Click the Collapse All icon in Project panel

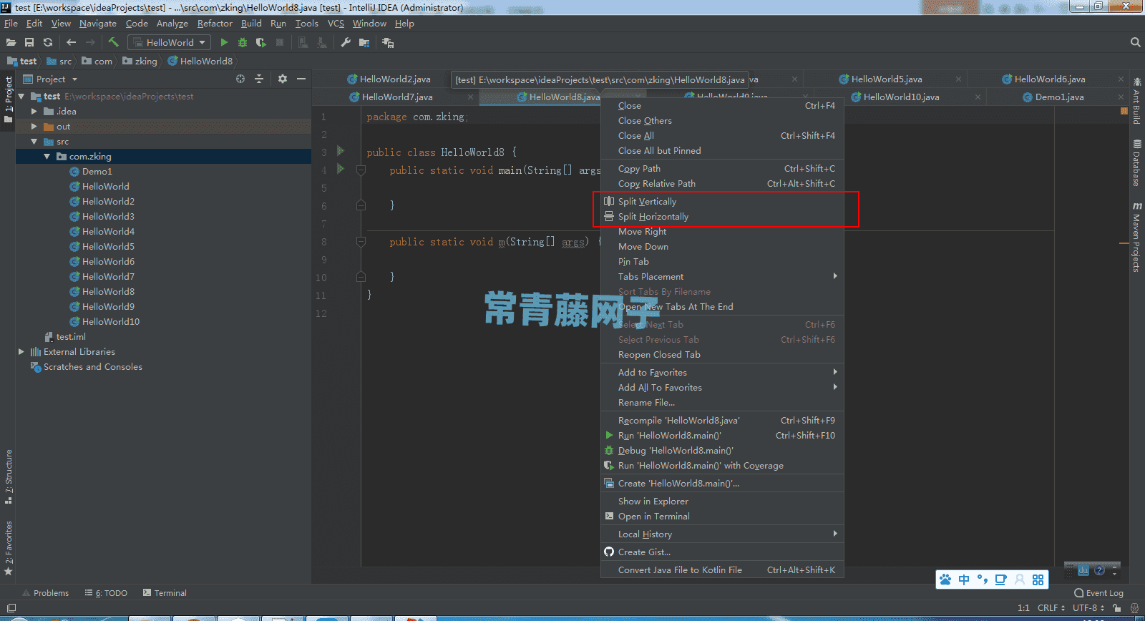pyautogui.click(x=259, y=79)
